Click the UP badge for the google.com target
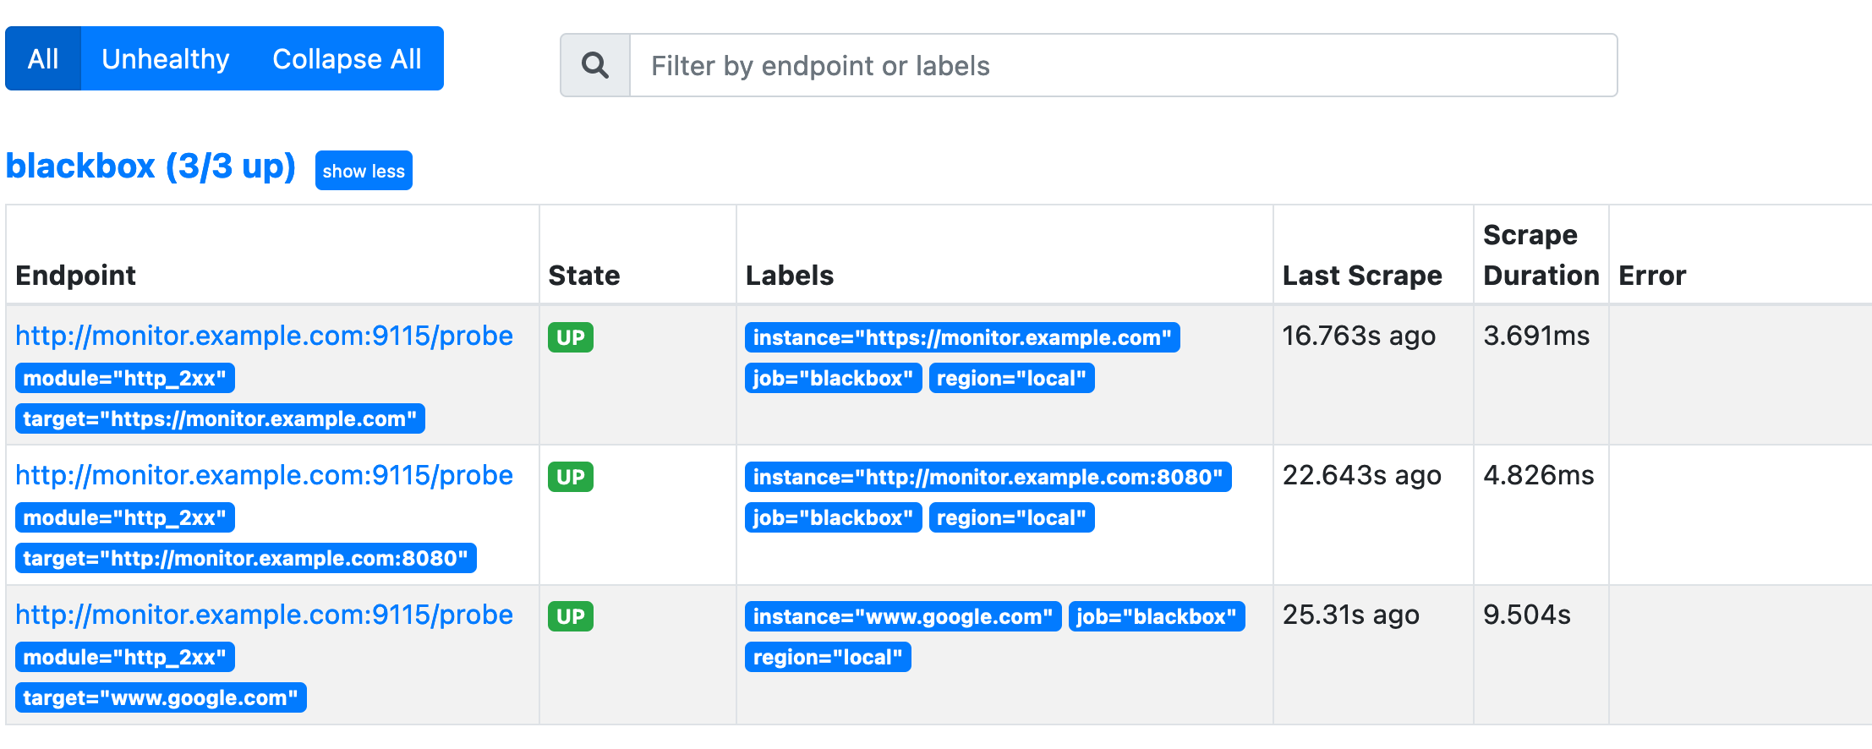Screen dimensions: 1872x749 coord(571,616)
